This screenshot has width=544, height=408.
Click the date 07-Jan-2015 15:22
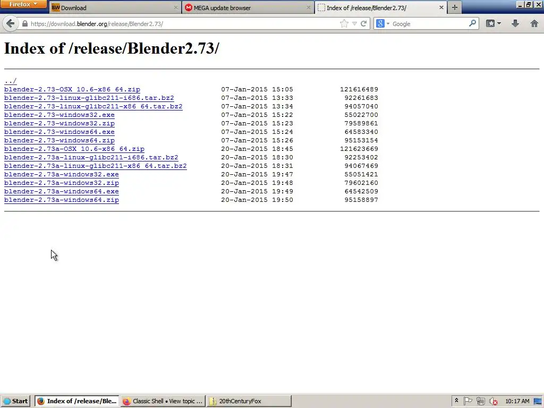257,115
